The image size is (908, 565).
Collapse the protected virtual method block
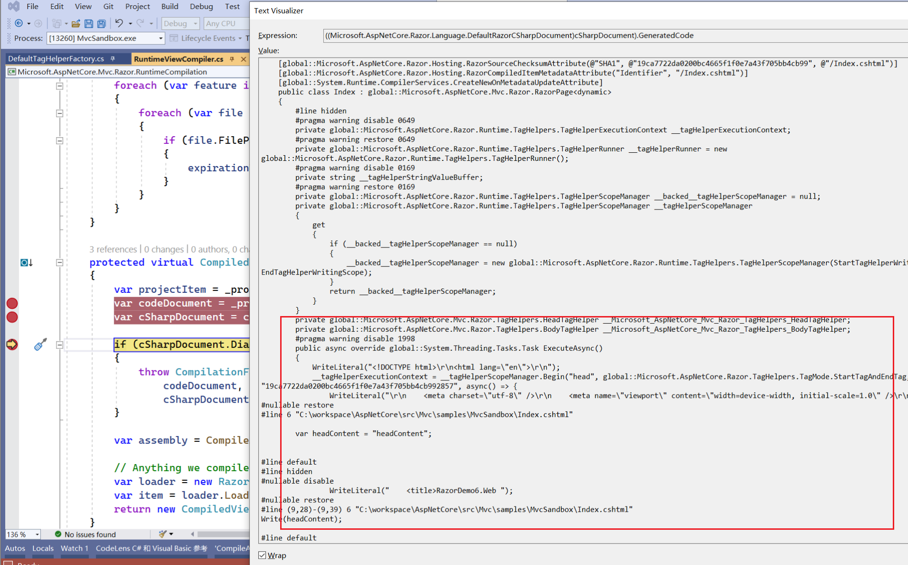click(x=59, y=262)
